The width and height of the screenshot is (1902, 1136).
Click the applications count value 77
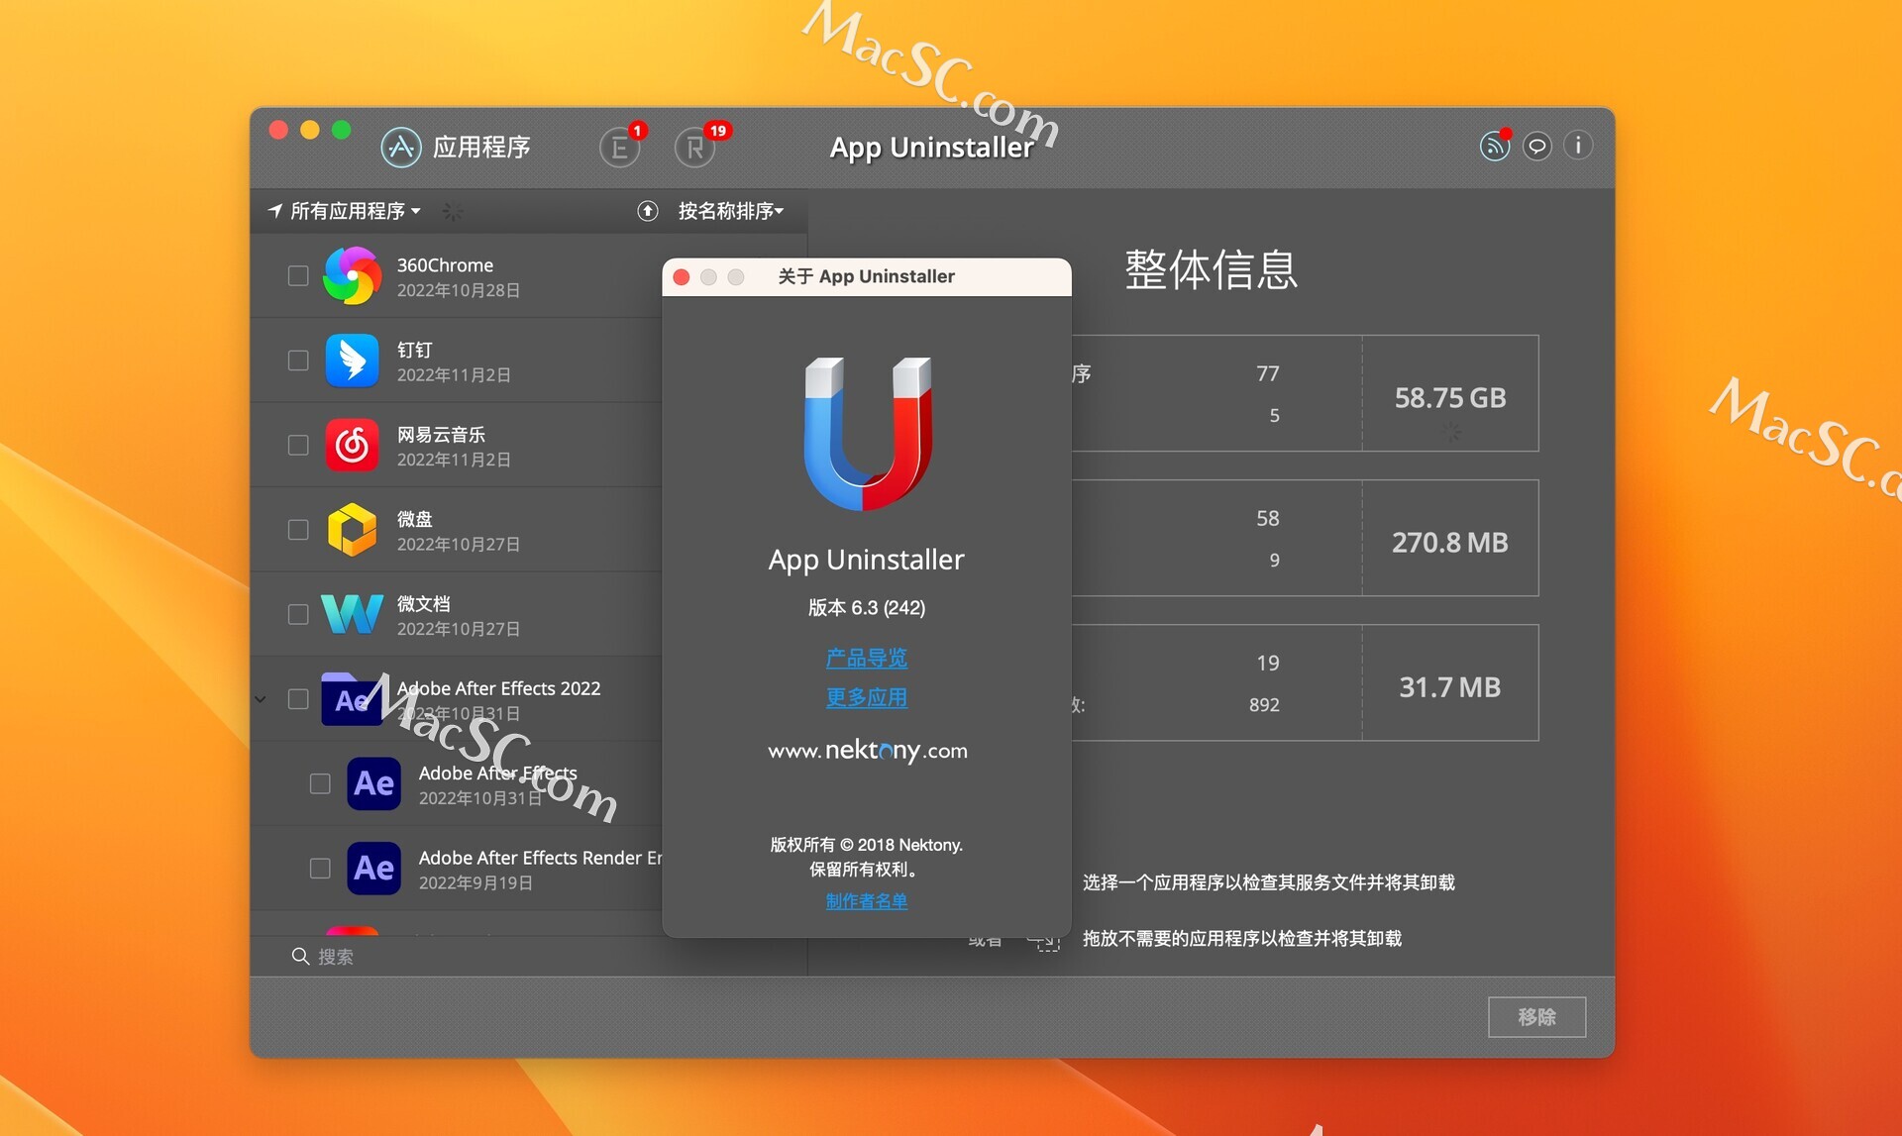coord(1268,374)
